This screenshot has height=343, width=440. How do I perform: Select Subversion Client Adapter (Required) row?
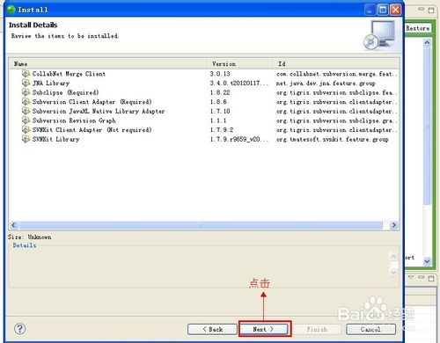click(204, 102)
